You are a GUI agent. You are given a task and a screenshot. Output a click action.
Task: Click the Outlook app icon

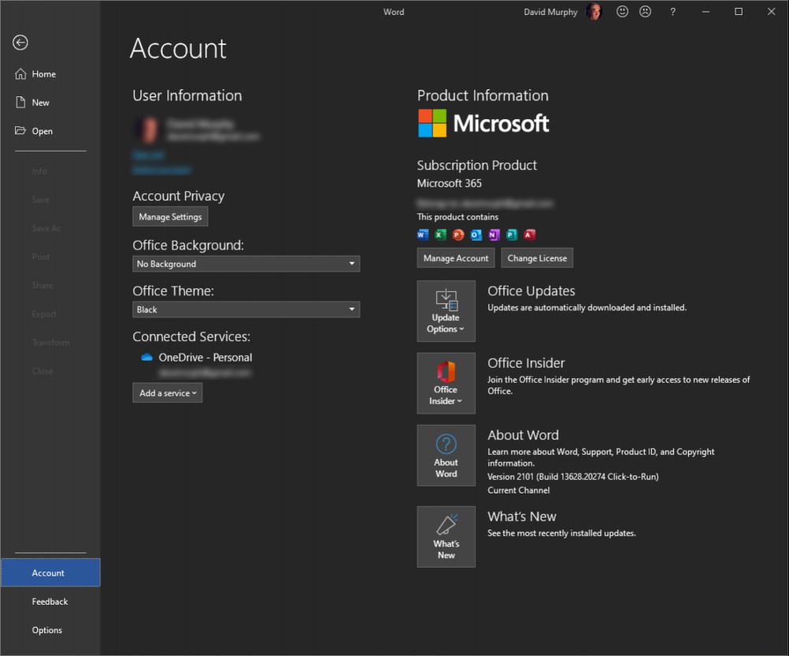476,234
